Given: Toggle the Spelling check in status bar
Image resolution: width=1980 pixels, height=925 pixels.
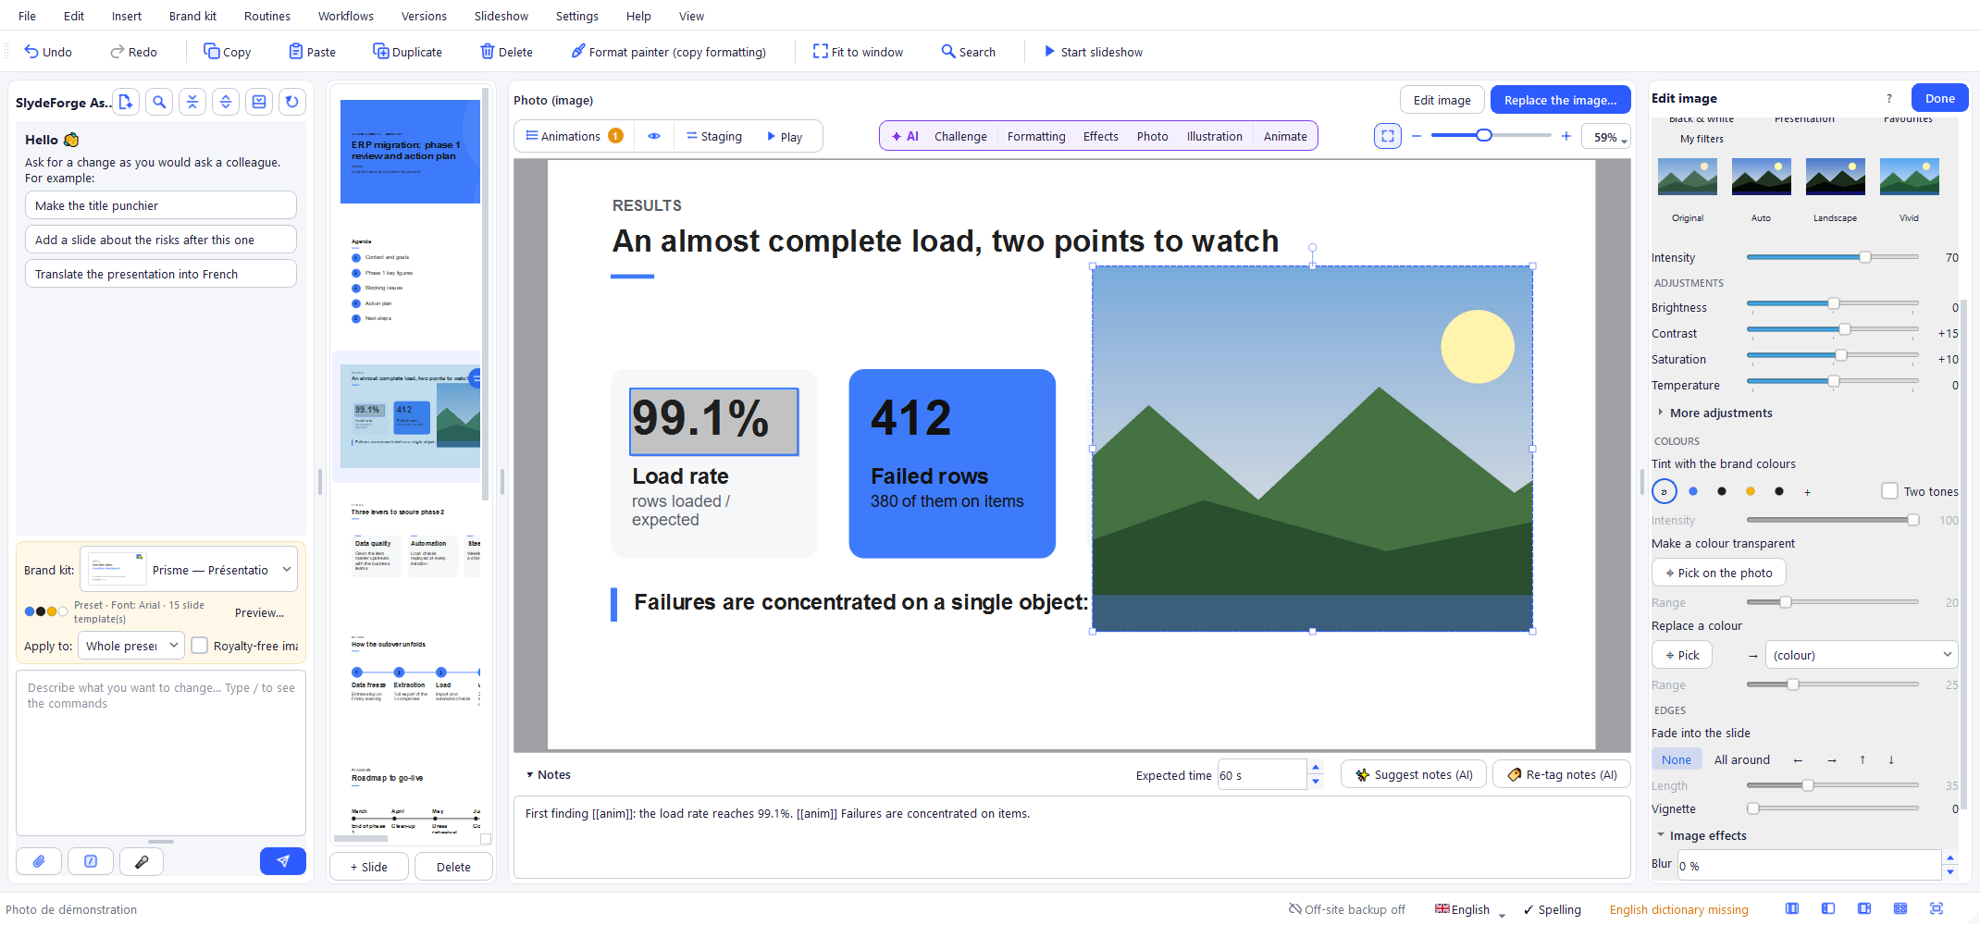Looking at the screenshot, I should tap(1553, 909).
